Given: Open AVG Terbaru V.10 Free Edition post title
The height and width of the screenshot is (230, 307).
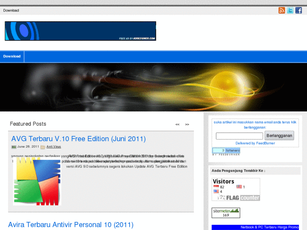Looking at the screenshot, I should pyautogui.click(x=79, y=139).
